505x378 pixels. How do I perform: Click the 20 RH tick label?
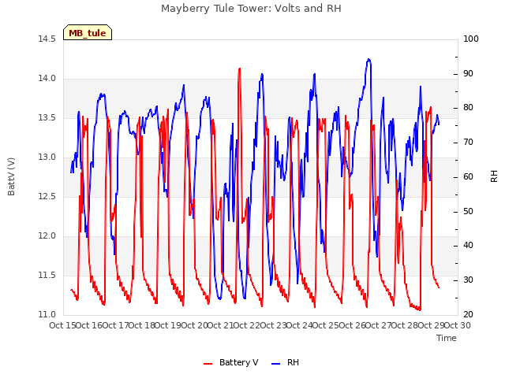(468, 315)
